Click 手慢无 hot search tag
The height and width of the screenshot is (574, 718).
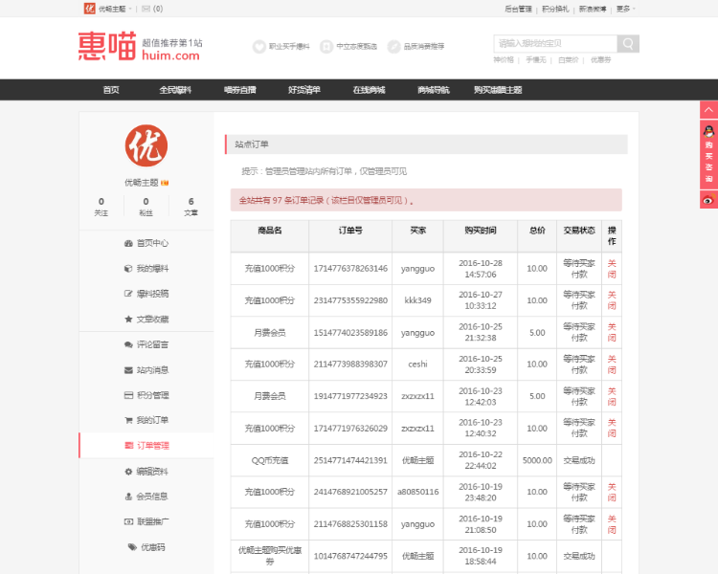(536, 60)
